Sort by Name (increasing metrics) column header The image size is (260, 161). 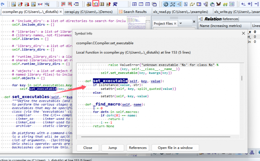220,26
